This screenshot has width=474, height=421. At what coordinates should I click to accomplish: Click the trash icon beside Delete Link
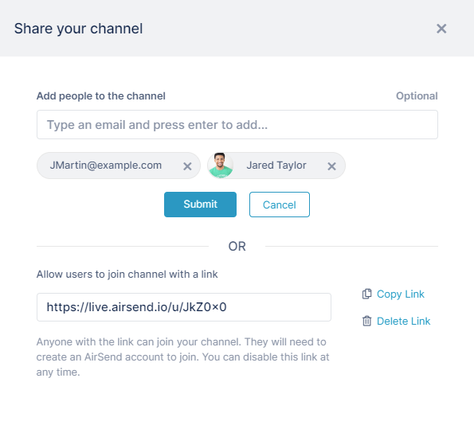[366, 321]
